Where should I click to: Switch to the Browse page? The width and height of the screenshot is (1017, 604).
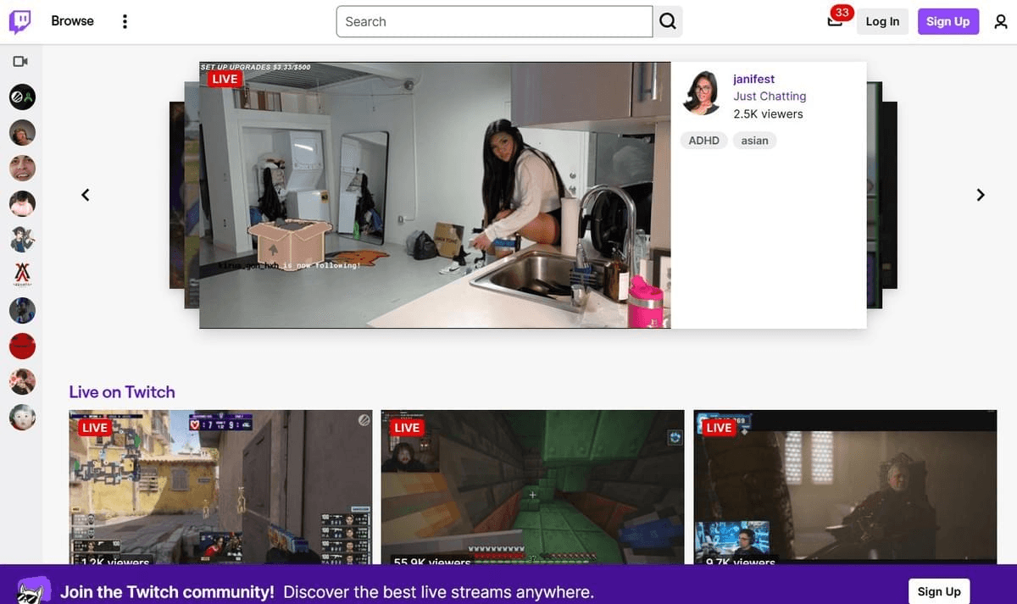72,20
